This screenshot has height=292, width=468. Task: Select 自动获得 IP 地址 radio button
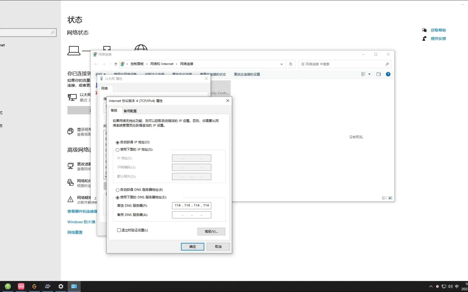(118, 142)
